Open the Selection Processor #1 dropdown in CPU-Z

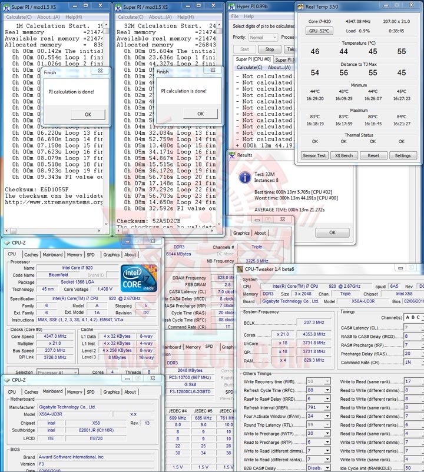click(x=58, y=373)
